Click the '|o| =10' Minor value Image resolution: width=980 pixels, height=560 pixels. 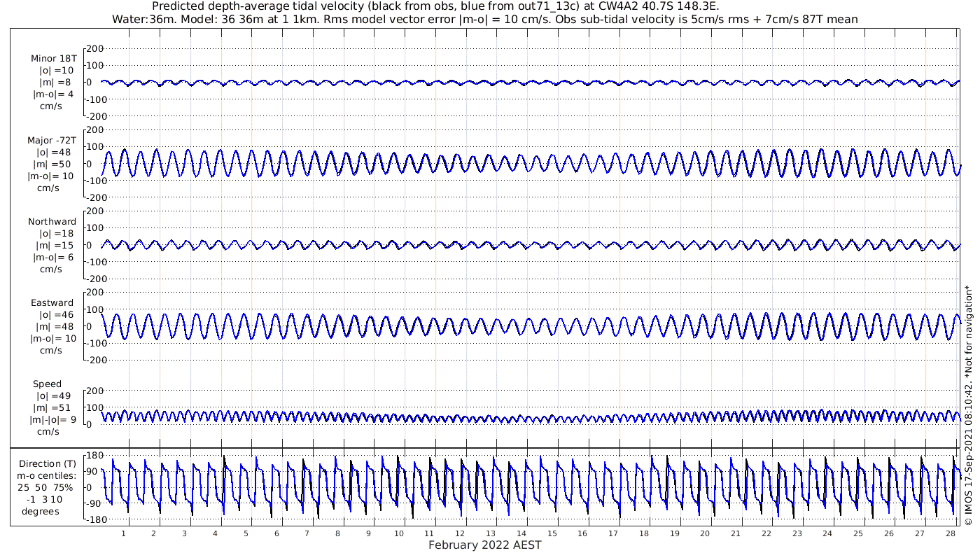(56, 71)
